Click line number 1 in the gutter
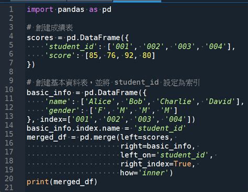The image size is (248, 192). coord(11,9)
